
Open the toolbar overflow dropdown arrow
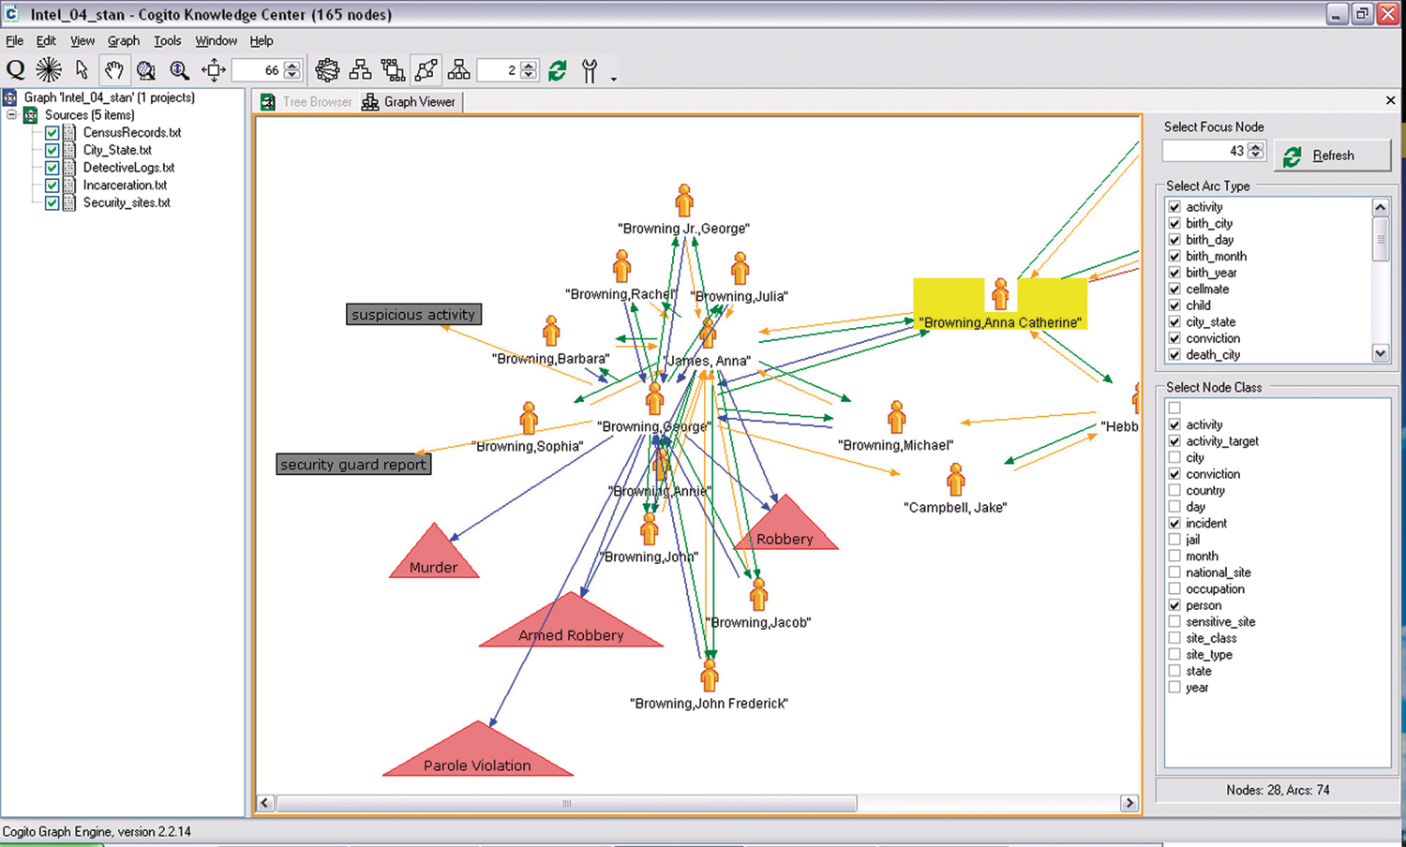[x=614, y=79]
